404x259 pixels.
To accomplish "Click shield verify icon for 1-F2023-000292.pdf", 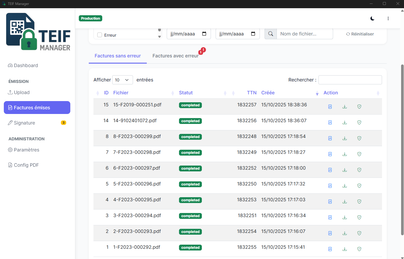I will (x=359, y=249).
